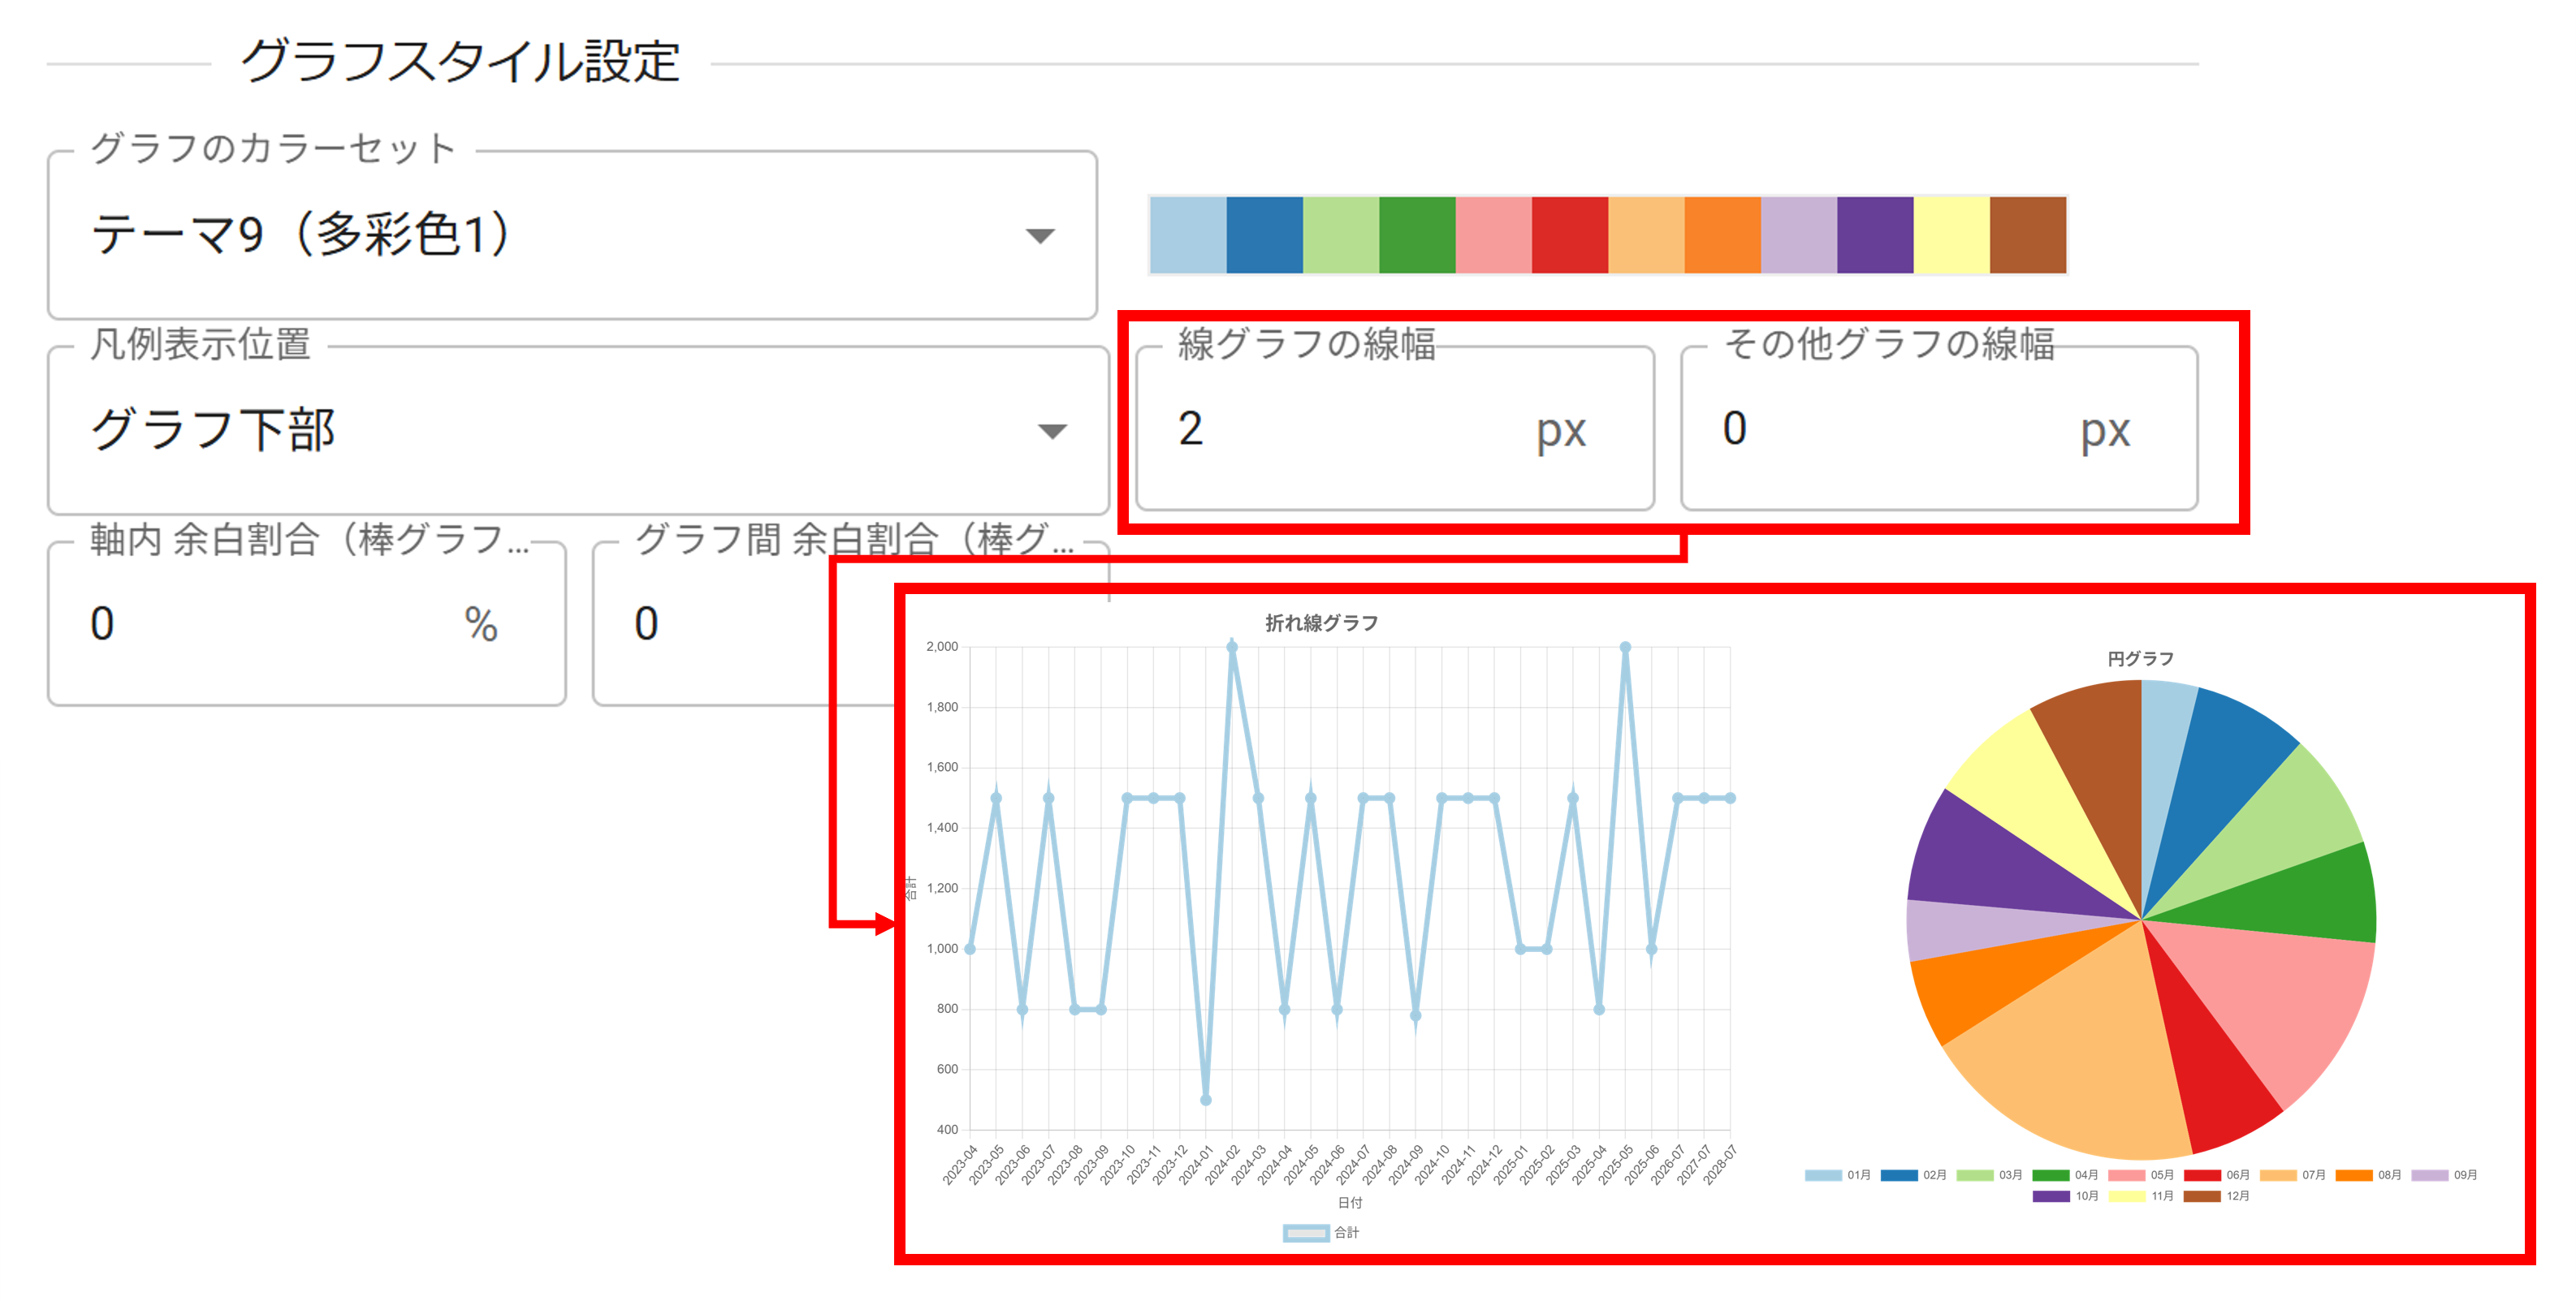
Task: Click the purple palette swatch
Action: click(1875, 235)
